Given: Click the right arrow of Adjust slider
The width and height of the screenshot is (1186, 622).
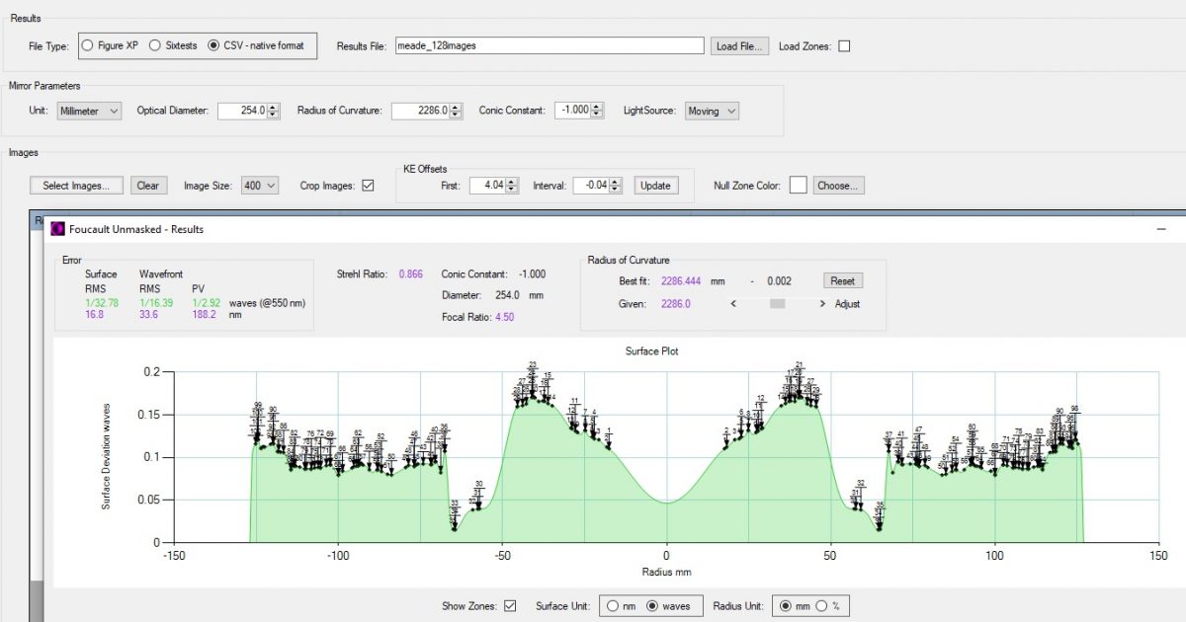Looking at the screenshot, I should (822, 304).
